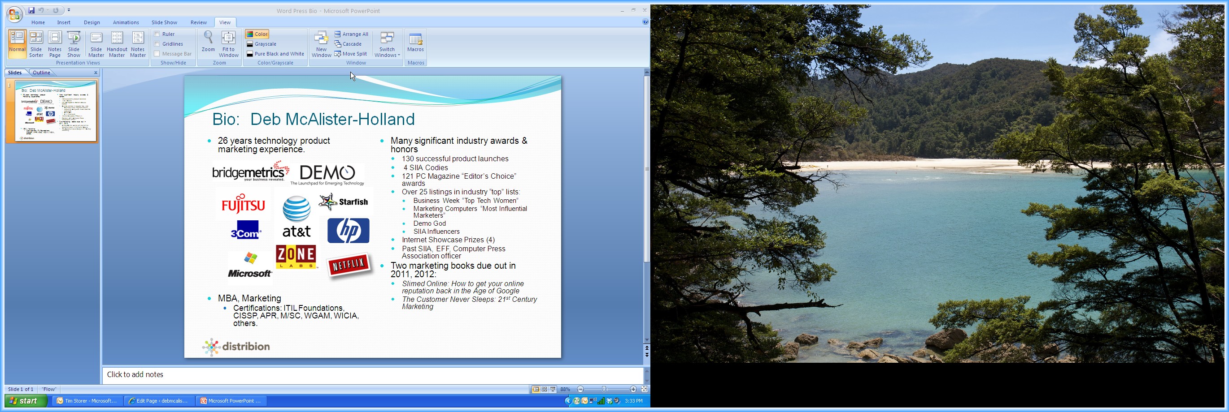Image resolution: width=1229 pixels, height=412 pixels.
Task: Switch to the Animations ribbon tab
Action: click(126, 22)
